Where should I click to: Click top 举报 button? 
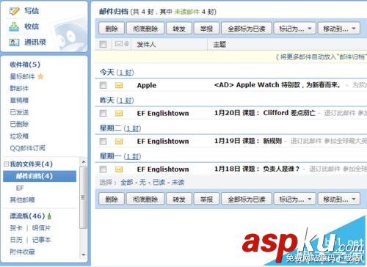[206, 29]
